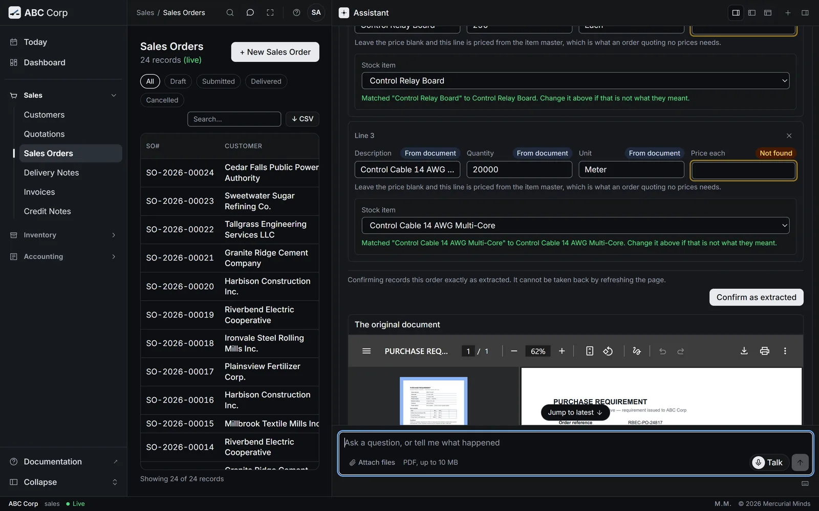Open PDF viewer more options menu
The image size is (819, 511).
785,351
